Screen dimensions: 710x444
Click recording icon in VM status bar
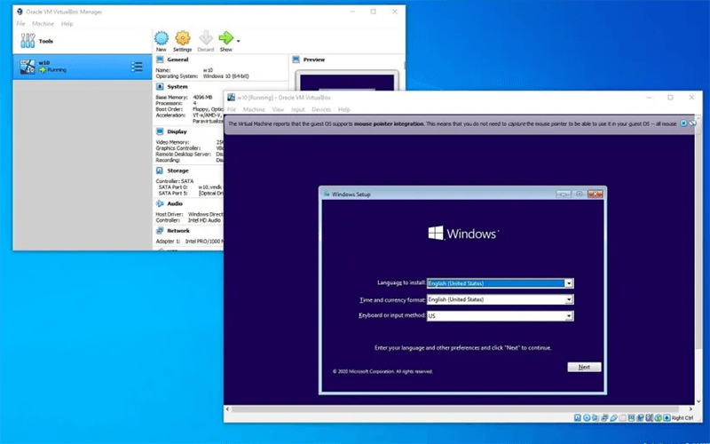tap(640, 417)
